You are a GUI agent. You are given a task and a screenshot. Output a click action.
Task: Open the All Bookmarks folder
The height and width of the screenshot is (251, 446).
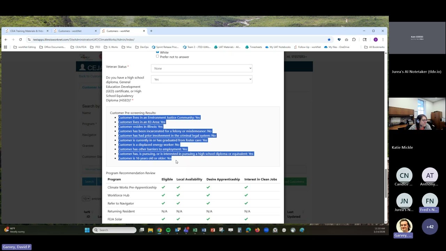374,47
